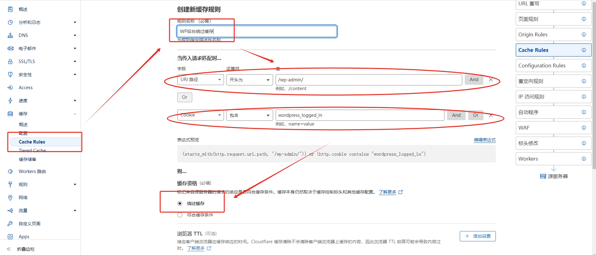
Task: Select the 自动程序 card on right
Action: click(x=553, y=112)
